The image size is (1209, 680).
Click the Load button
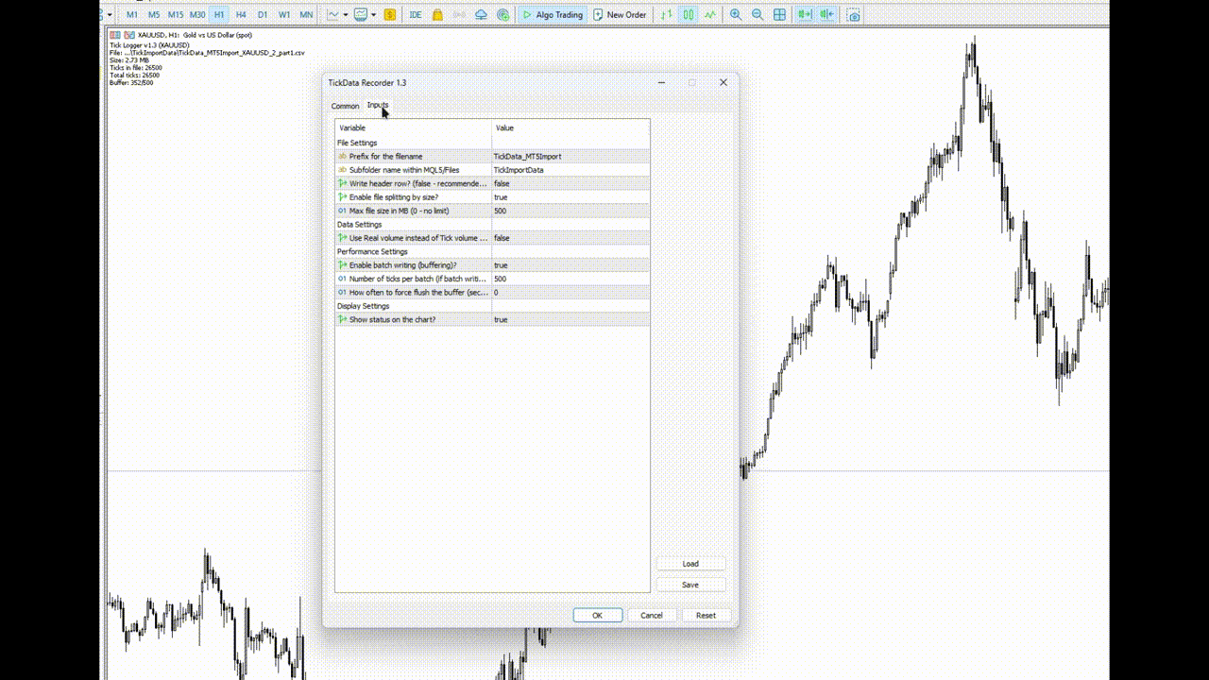click(690, 564)
